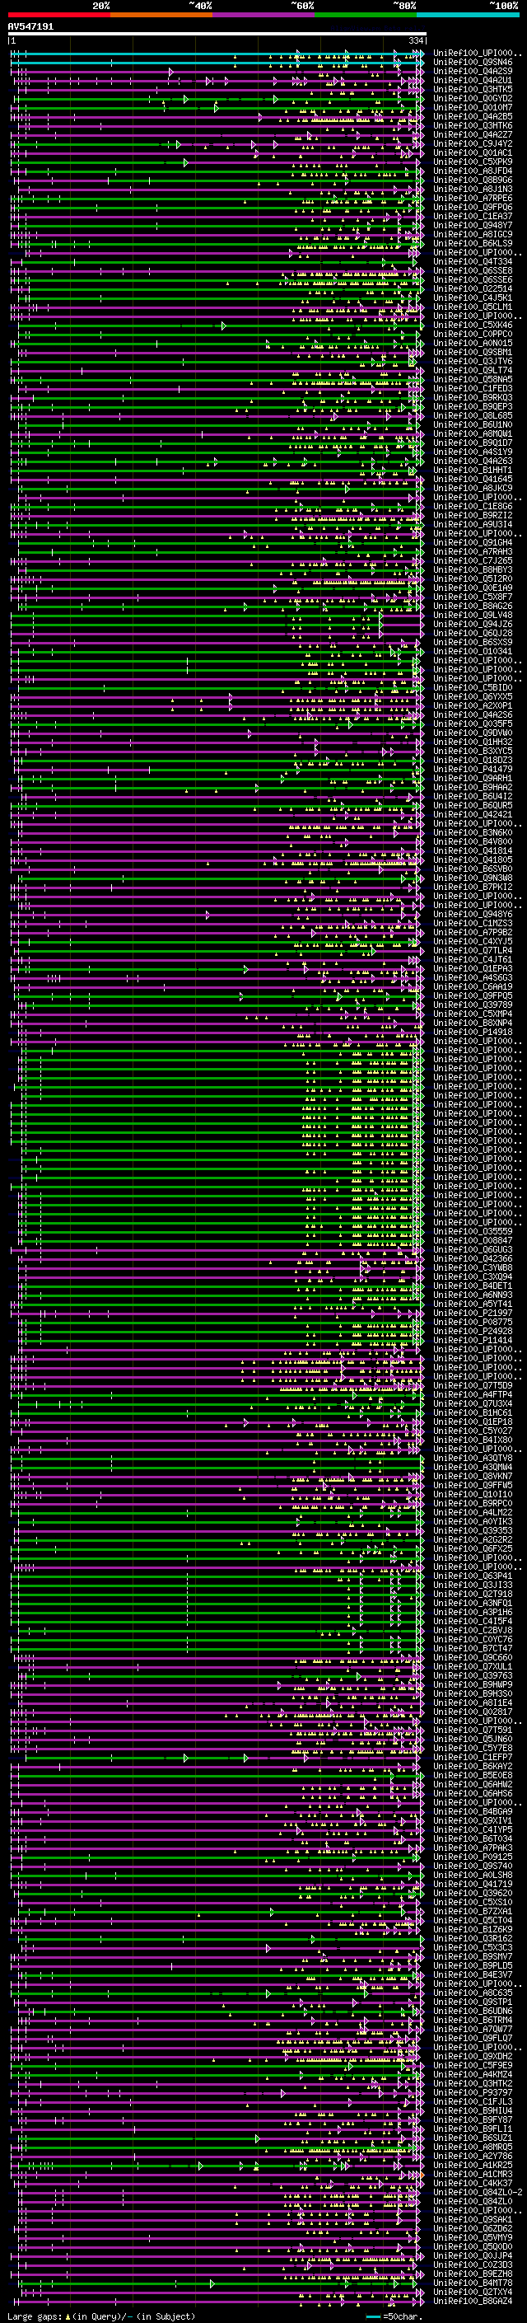The image size is (527, 2323).
Task: Click the cyan ~100% identity legend bar
Action: [469, 15]
